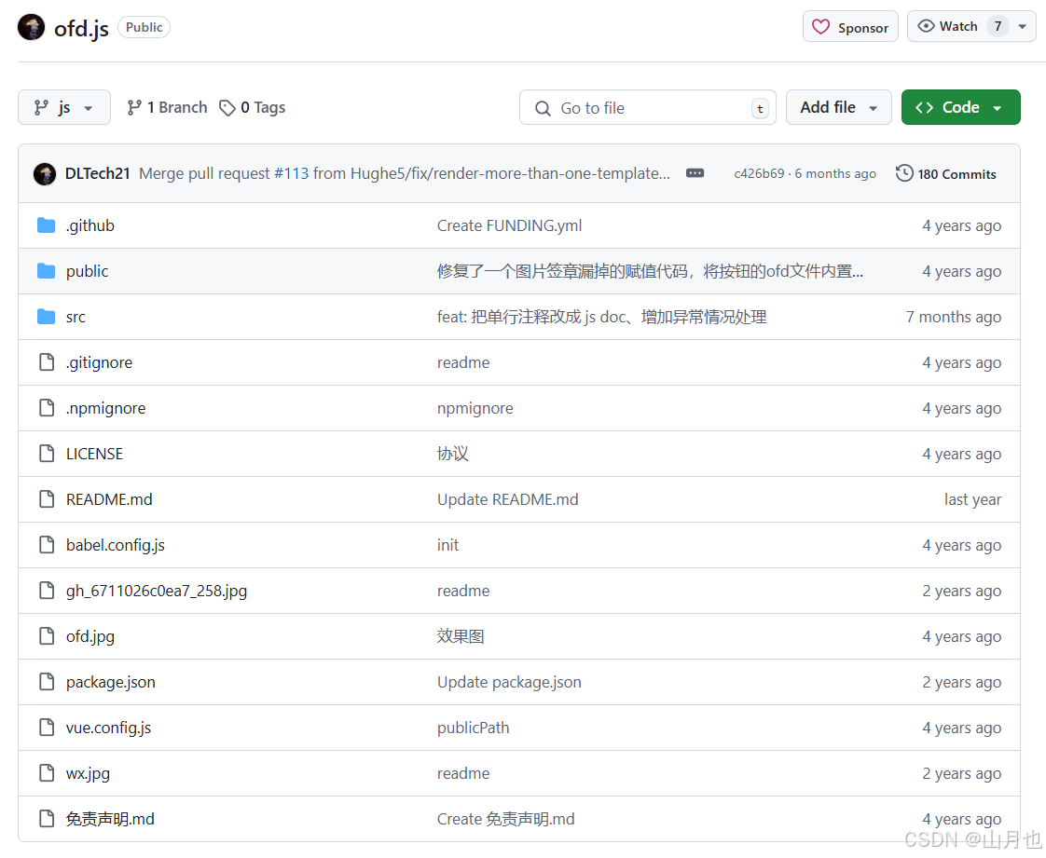Open the green Code dropdown button
This screenshot has width=1046, height=858.
960,107
